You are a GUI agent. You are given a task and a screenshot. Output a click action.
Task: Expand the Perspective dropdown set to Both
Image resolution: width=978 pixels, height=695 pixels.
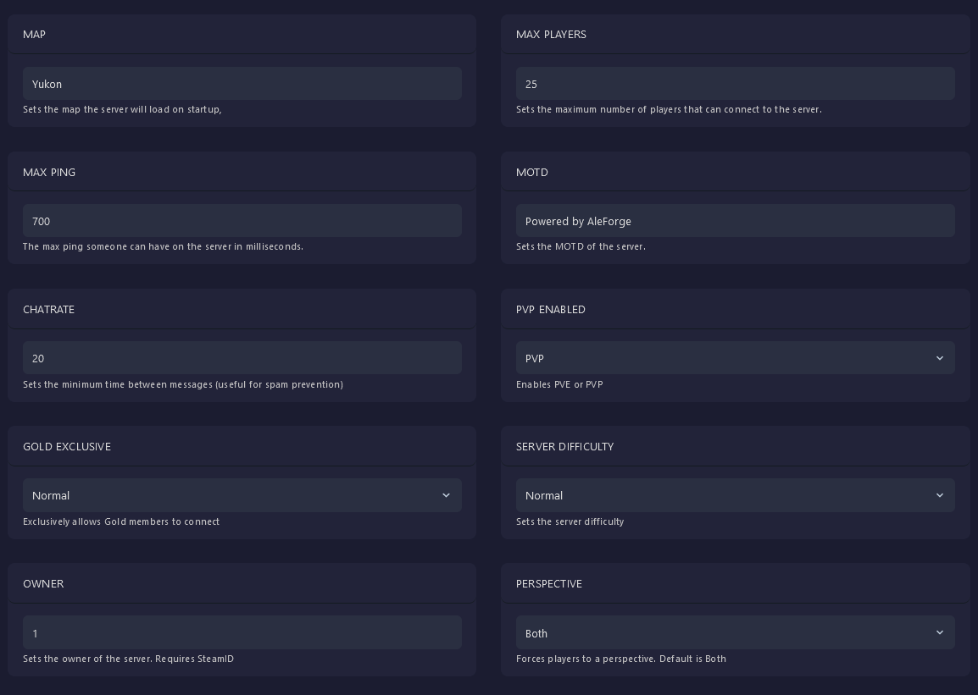tap(735, 633)
